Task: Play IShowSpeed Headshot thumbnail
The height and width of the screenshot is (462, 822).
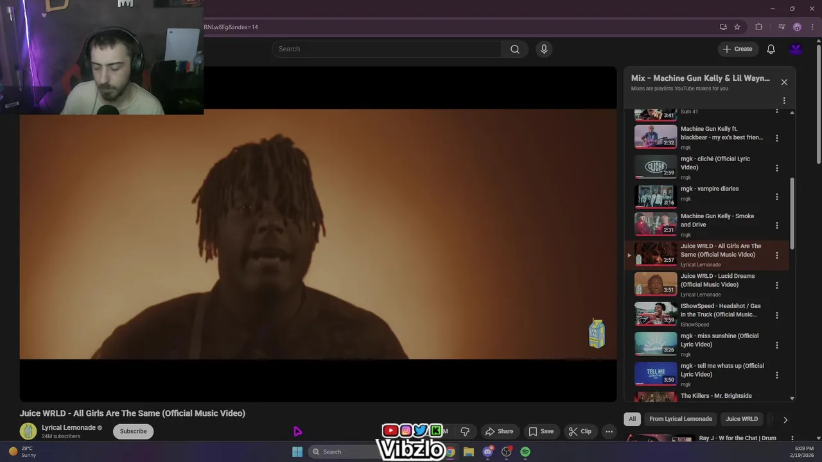Action: (655, 314)
